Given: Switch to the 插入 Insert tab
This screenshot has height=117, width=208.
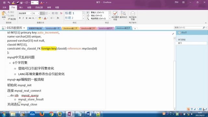Looking at the screenshot, I should point(21,7).
